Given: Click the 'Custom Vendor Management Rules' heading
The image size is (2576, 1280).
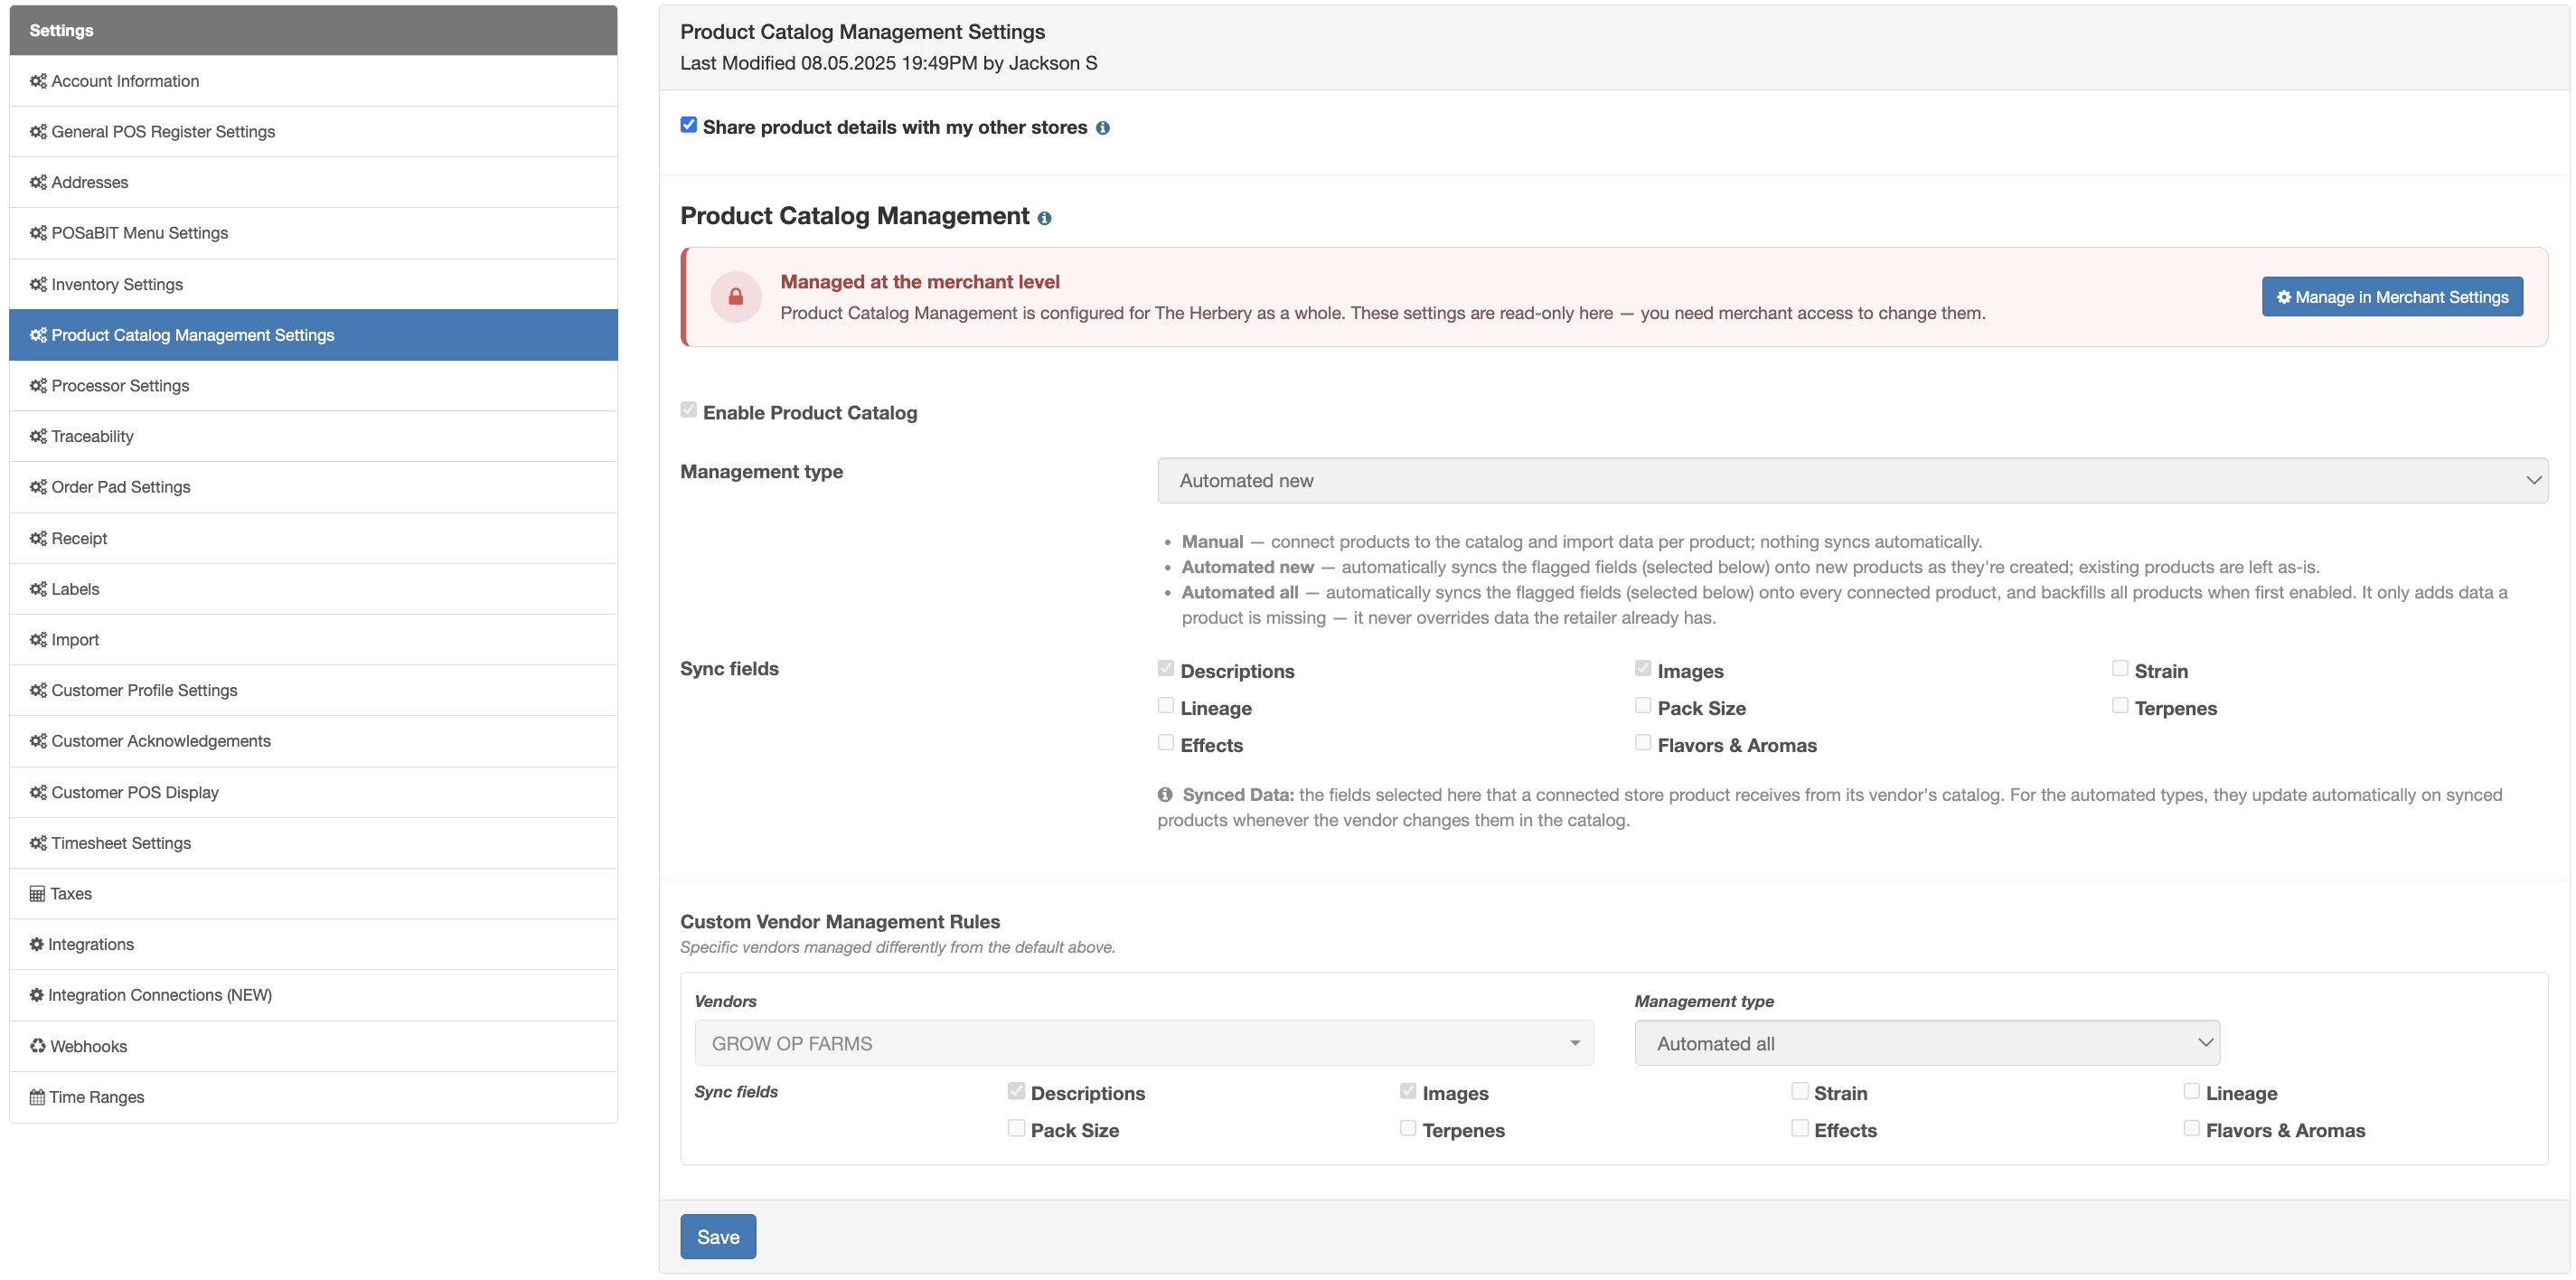Looking at the screenshot, I should tap(840, 922).
